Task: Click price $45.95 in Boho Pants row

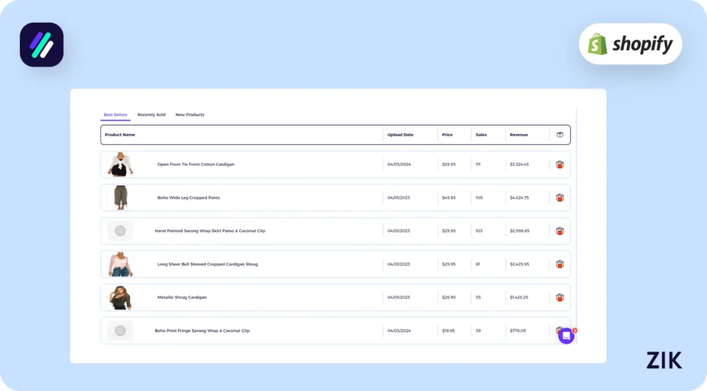Action: coord(449,198)
